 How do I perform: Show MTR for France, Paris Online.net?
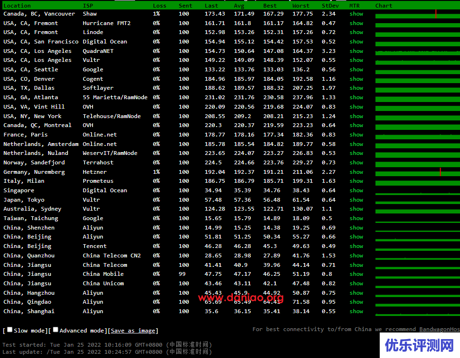[356, 135]
